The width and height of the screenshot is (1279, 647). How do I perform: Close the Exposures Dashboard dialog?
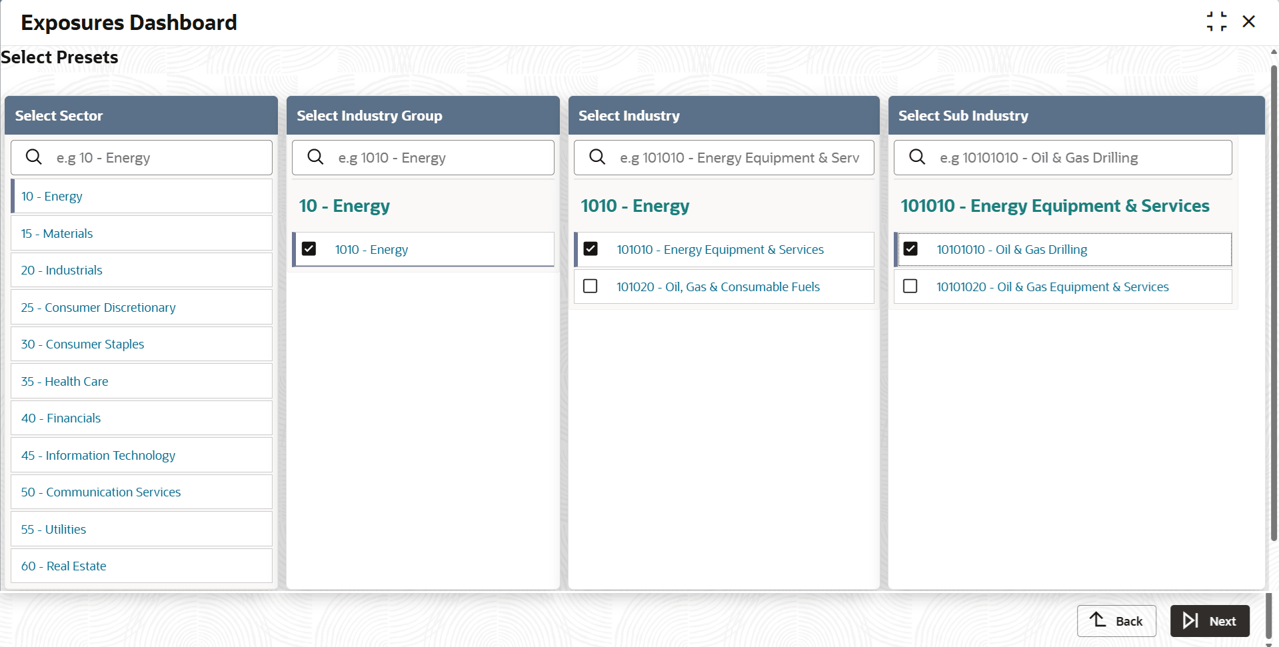[1249, 21]
